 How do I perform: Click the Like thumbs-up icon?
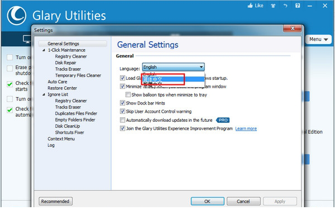[250, 6]
